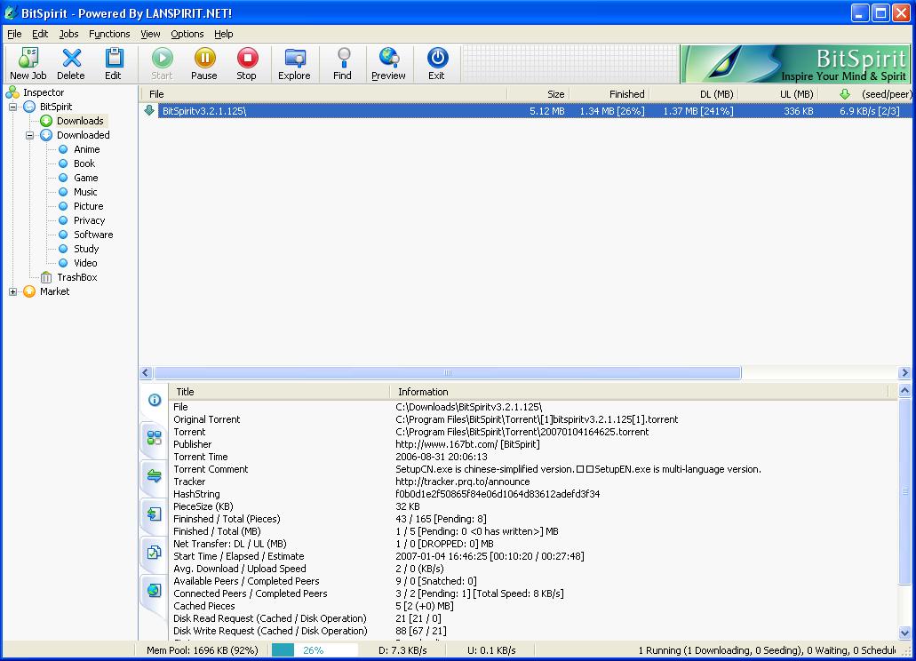Select the Privacy category

tap(90, 220)
